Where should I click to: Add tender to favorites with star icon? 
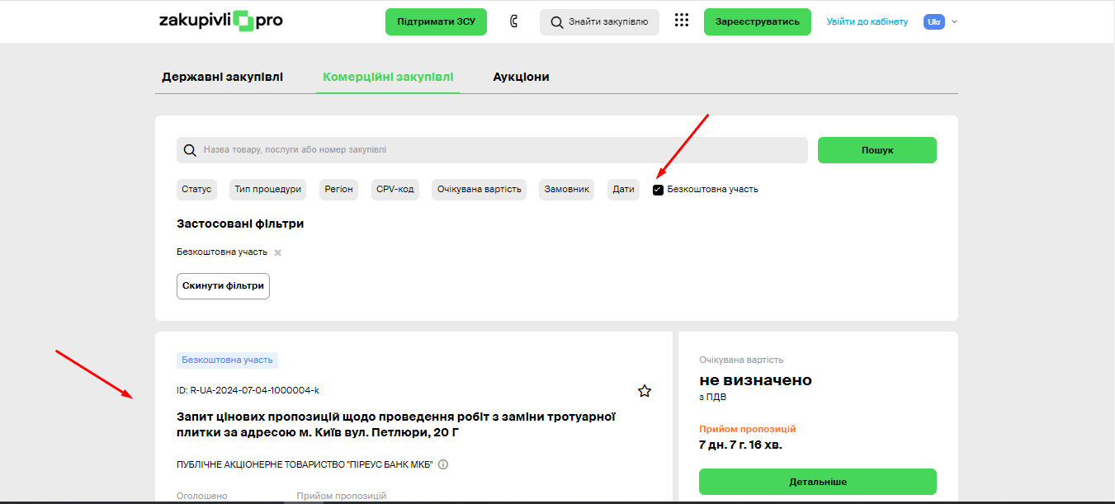pos(645,391)
